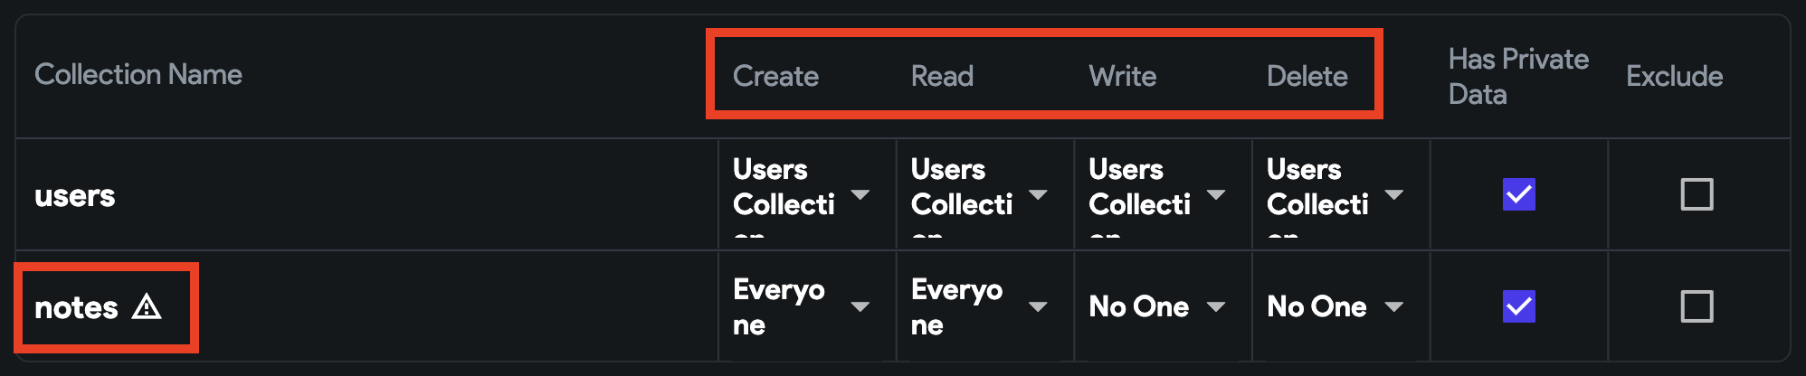Viewport: 1806px width, 376px height.
Task: Select the users collection row name
Action: [x=75, y=195]
